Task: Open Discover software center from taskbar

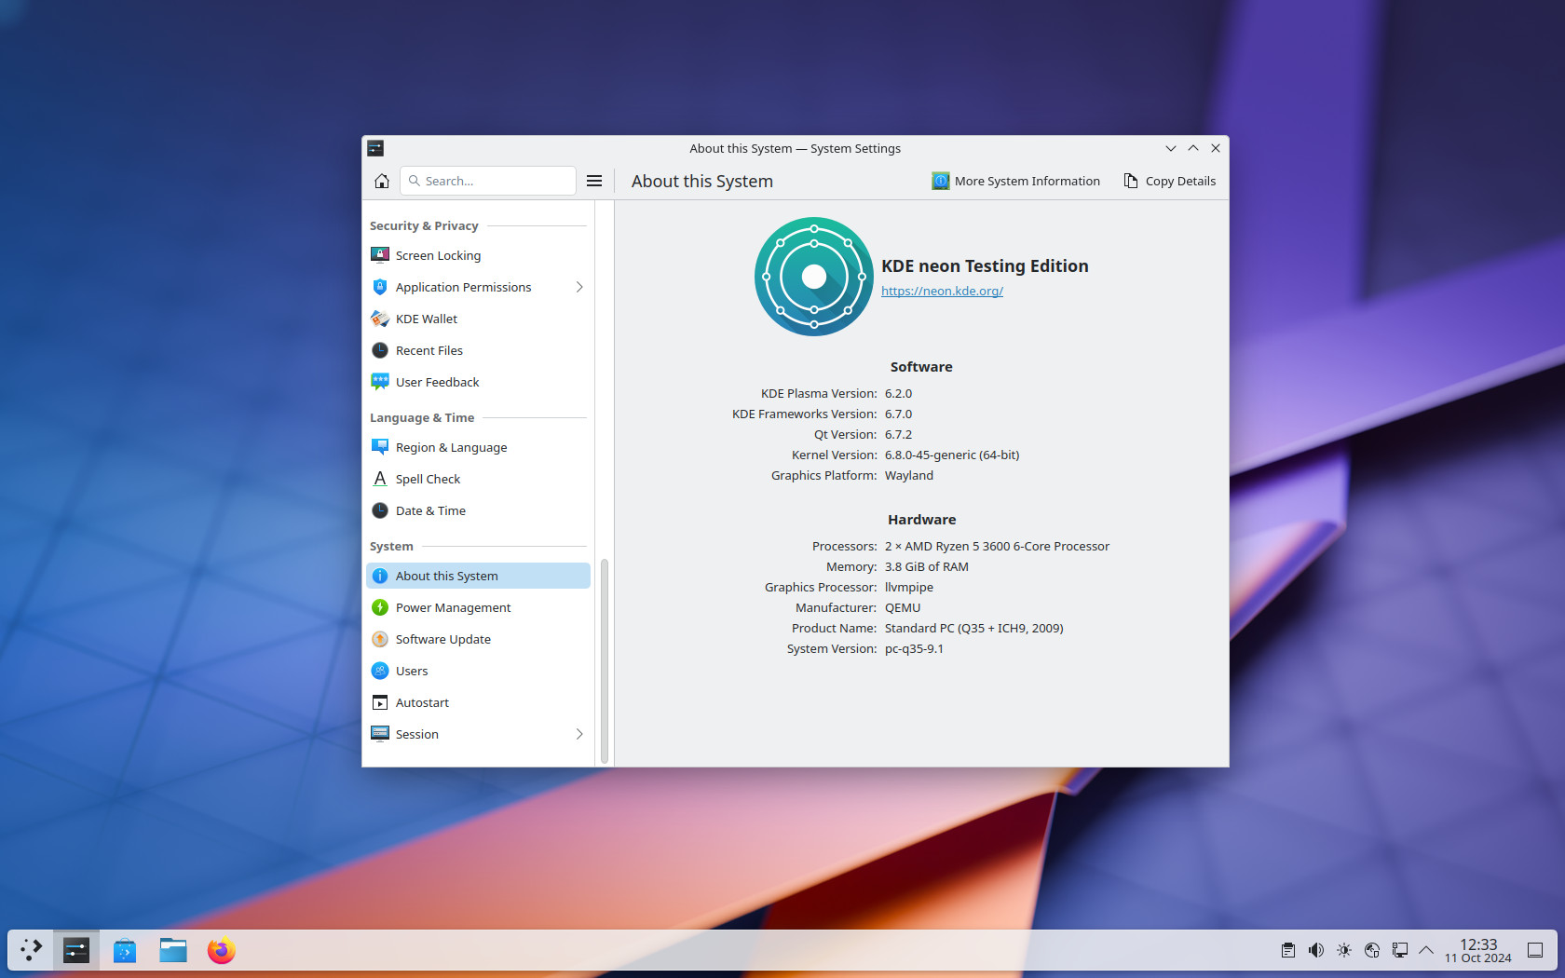Action: [125, 950]
